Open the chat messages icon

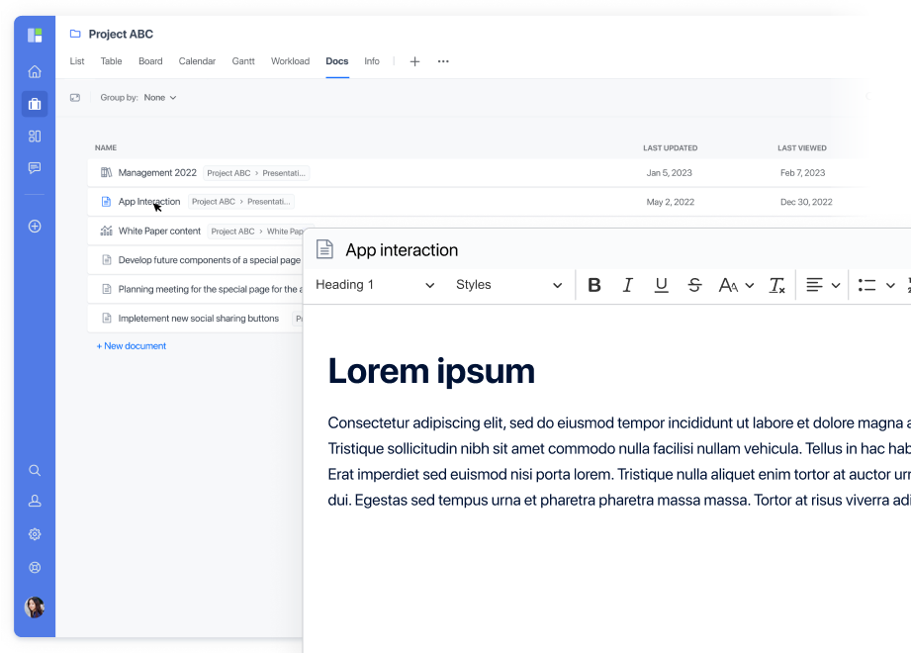pyautogui.click(x=35, y=168)
